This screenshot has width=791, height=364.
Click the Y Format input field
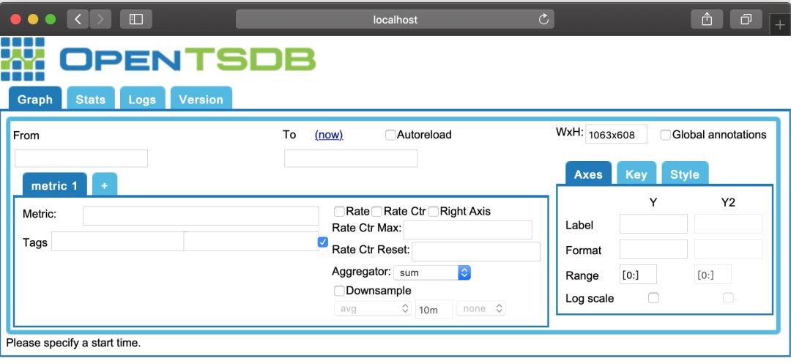pyautogui.click(x=653, y=249)
